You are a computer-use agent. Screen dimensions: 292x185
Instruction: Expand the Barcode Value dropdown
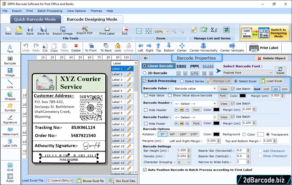[215, 89]
